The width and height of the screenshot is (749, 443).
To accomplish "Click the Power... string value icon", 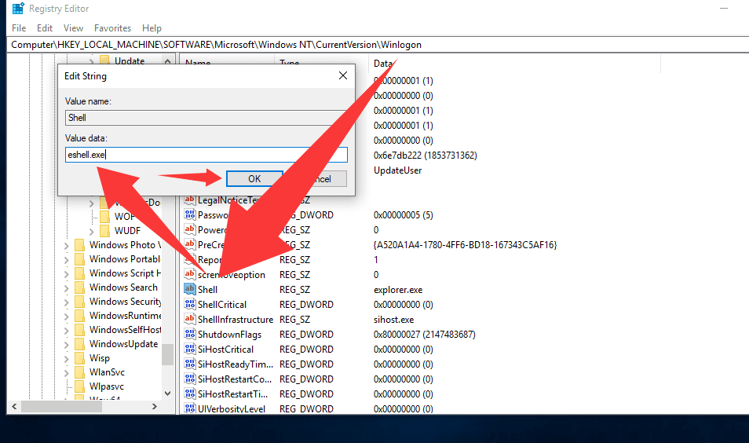I will 190,229.
